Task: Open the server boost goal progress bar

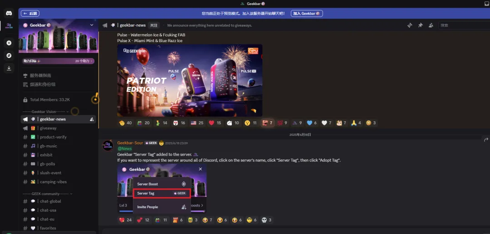Action: coord(58,61)
